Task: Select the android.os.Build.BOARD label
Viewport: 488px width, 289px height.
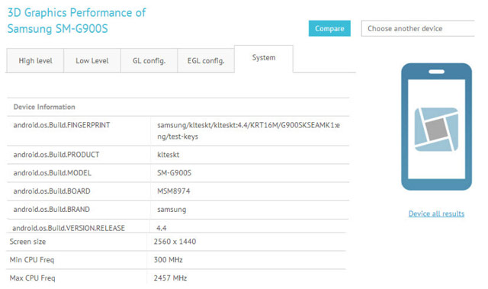Action: point(52,191)
